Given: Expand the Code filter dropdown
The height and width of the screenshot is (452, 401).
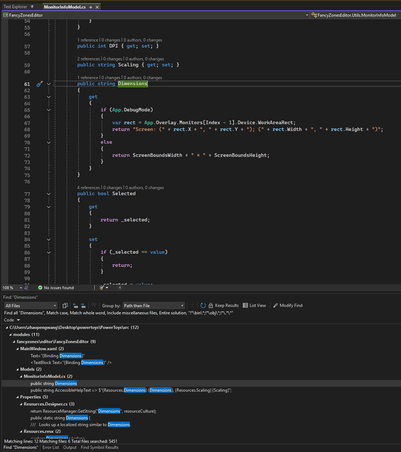Looking at the screenshot, I should pos(12,320).
